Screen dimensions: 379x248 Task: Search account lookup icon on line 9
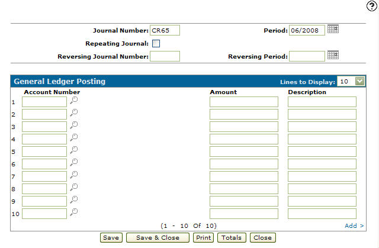pyautogui.click(x=73, y=199)
